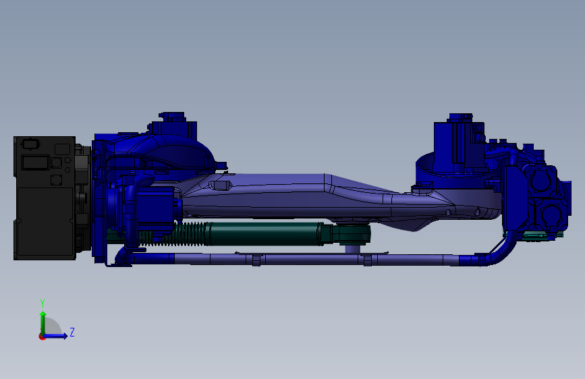The height and width of the screenshot is (379, 585).
Task: Select the dark green balancer cylinder body
Action: (x=265, y=234)
